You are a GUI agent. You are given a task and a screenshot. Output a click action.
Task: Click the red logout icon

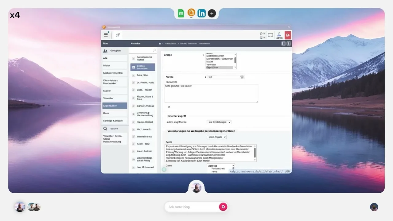pyautogui.click(x=288, y=35)
